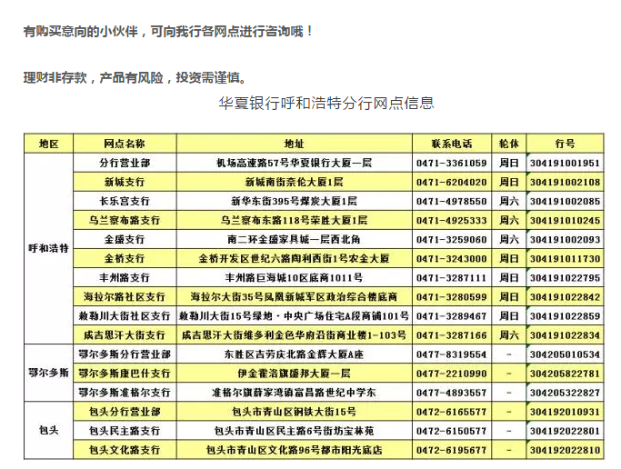This screenshot has width=621, height=469.
Task: Select the address 准格尔旗薛家湾镇富昌路世纪中学东
Action: click(x=294, y=393)
